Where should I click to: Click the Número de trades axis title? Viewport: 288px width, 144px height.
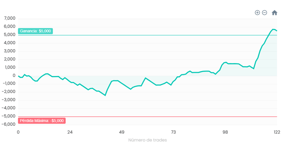[147, 140]
